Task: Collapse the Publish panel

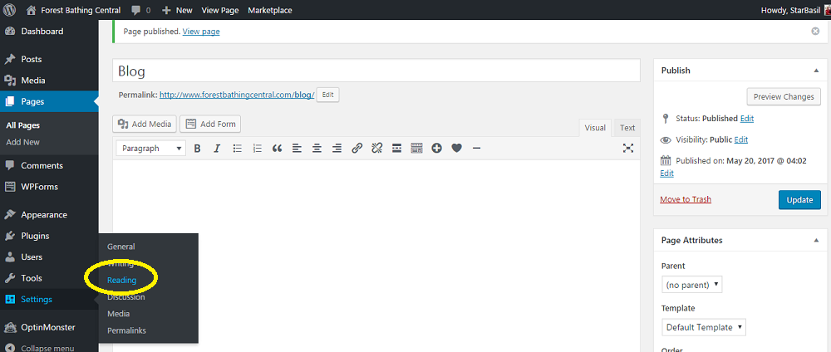Action: point(816,71)
